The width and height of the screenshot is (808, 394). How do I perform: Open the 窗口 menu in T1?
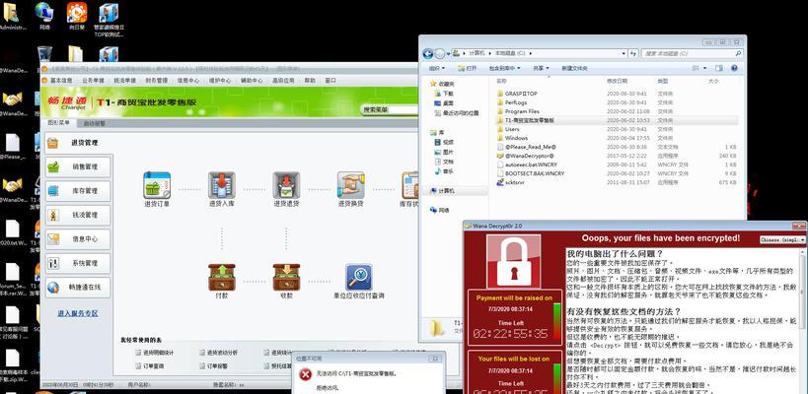coord(331,81)
